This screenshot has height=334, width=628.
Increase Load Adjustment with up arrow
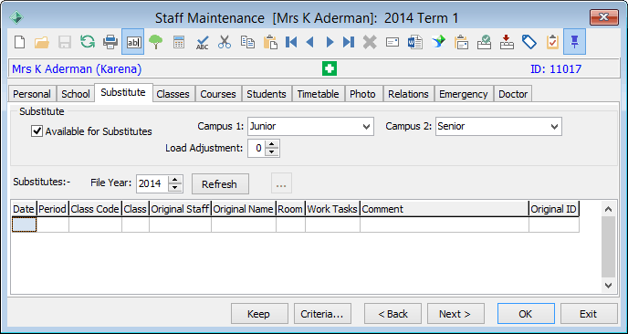[272, 144]
